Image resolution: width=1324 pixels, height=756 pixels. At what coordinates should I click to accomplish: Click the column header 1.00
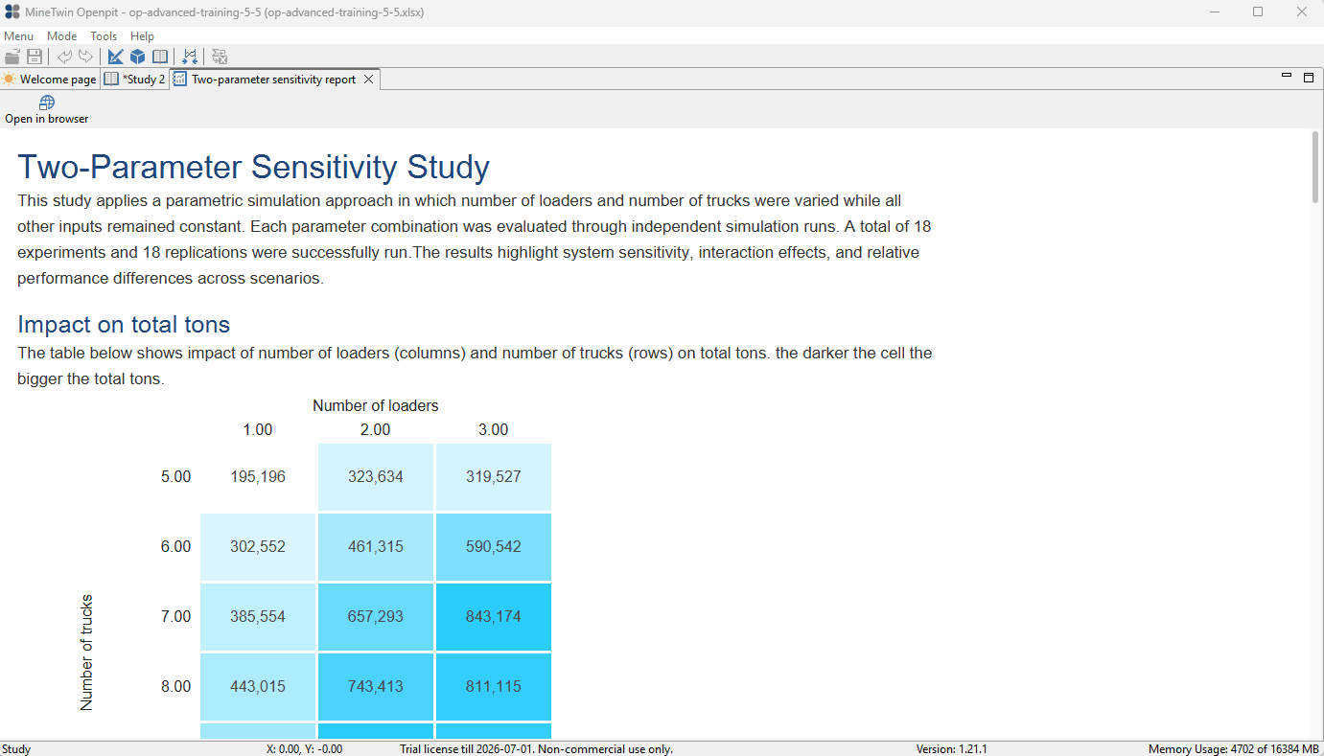pyautogui.click(x=258, y=429)
